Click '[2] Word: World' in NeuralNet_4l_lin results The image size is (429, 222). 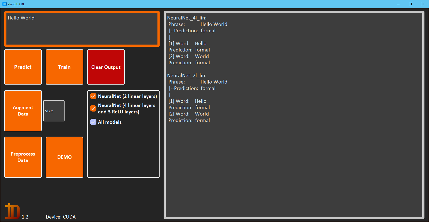pyautogui.click(x=189, y=56)
